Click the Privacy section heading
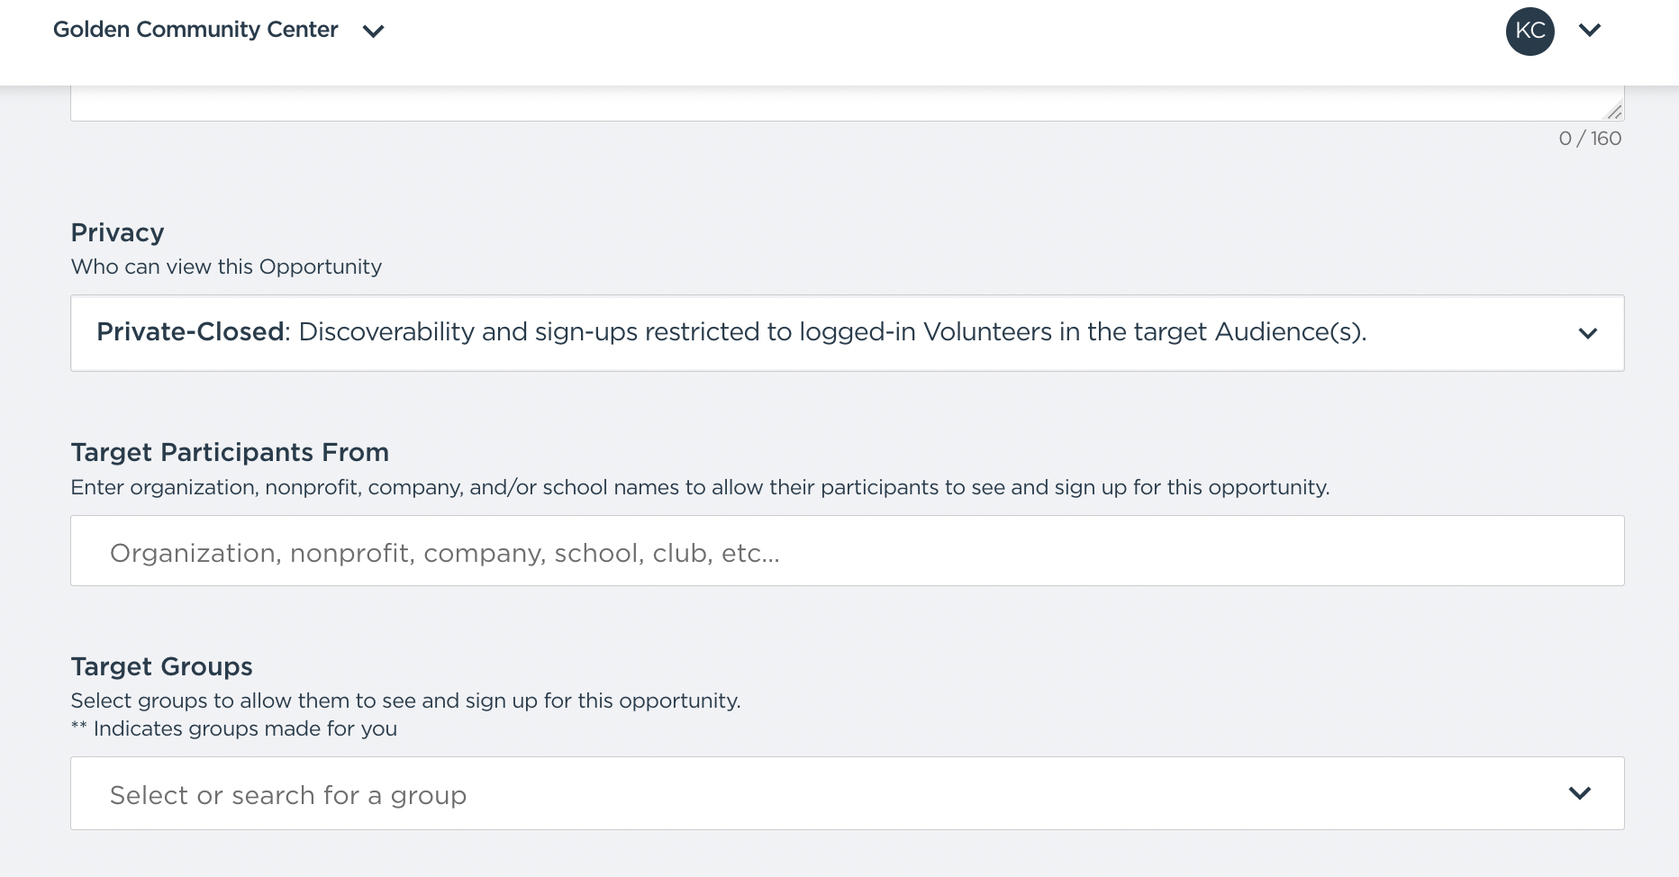The width and height of the screenshot is (1679, 877). coord(117,232)
